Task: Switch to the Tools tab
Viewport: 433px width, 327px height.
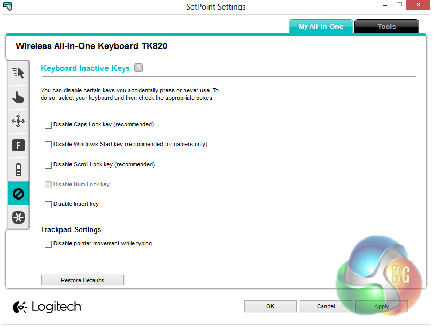Action: [386, 27]
